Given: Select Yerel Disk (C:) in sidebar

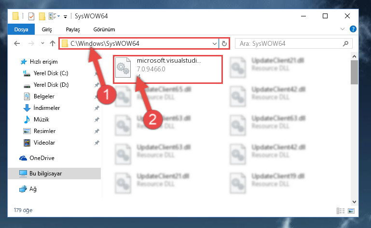Looking at the screenshot, I should click(51, 73).
